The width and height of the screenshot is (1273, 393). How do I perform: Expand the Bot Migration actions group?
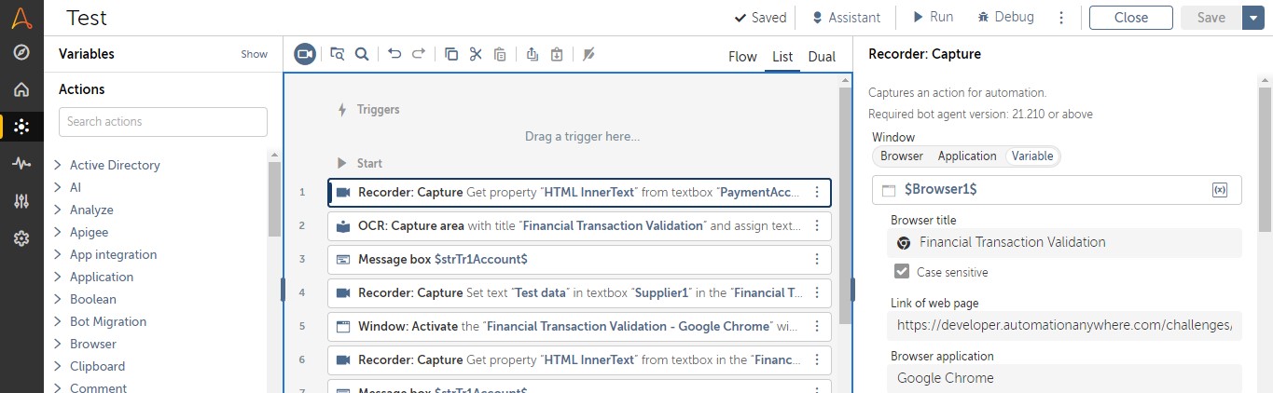58,321
